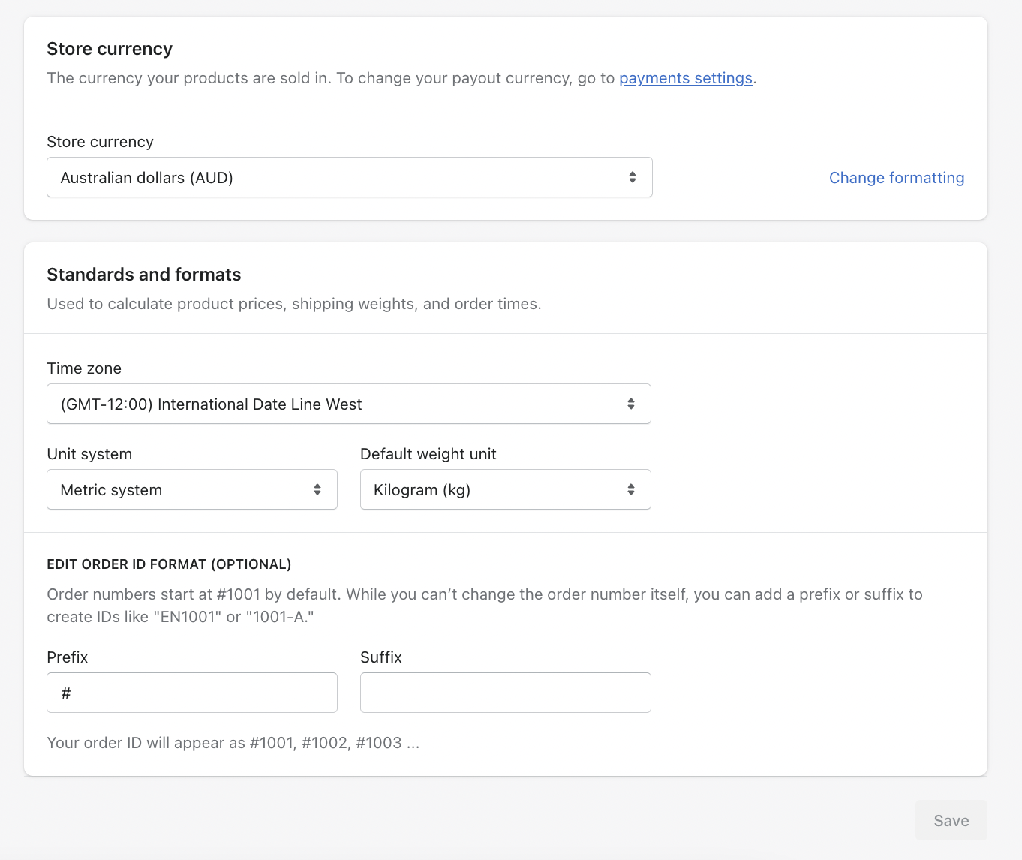
Task: Open the Australian dollars (AUD) currency dropdown
Action: [338, 177]
